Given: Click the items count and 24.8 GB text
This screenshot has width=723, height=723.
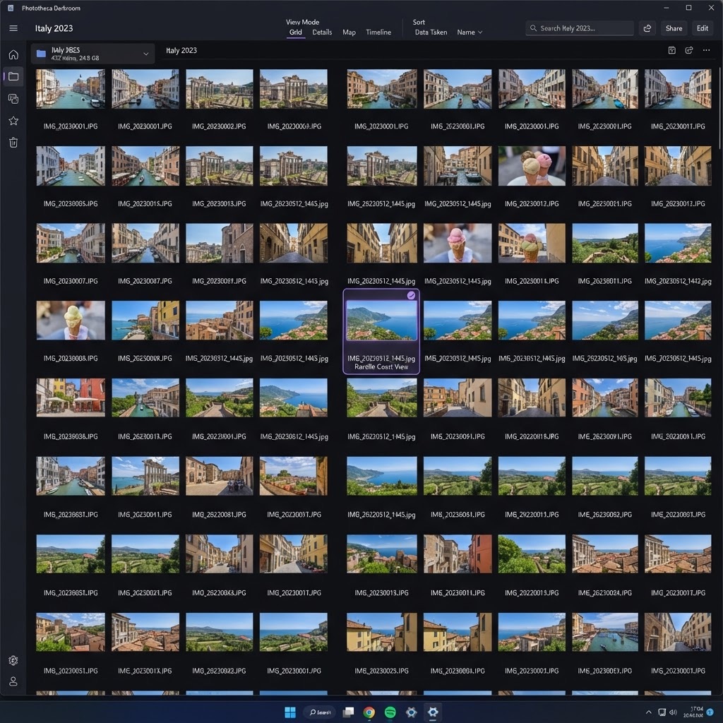Looking at the screenshot, I should tap(75, 58).
